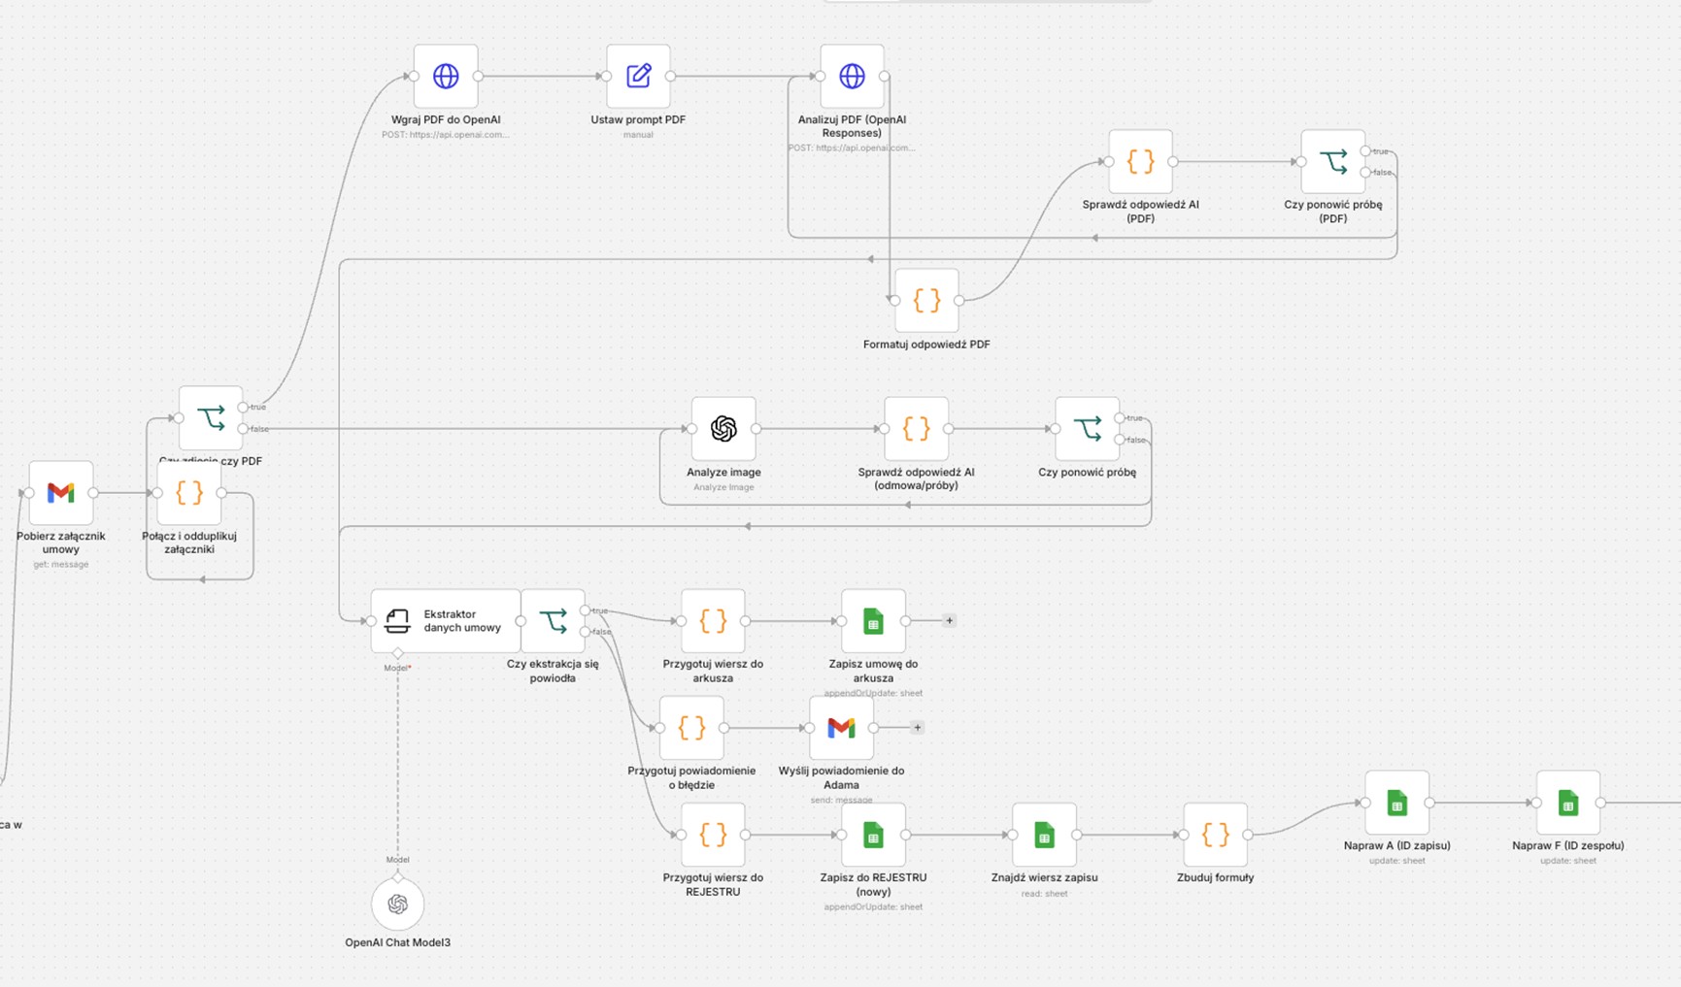Open the Znajdź wiersz zapisu sheet node

(x=1044, y=835)
